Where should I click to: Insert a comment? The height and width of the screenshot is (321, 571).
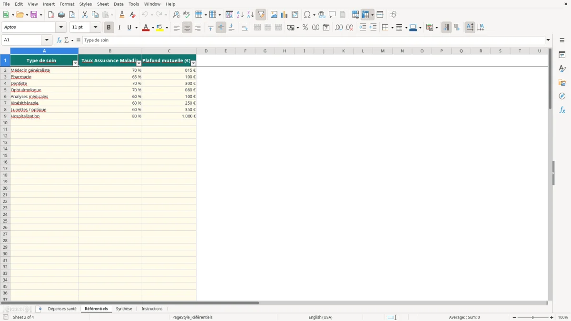click(332, 15)
